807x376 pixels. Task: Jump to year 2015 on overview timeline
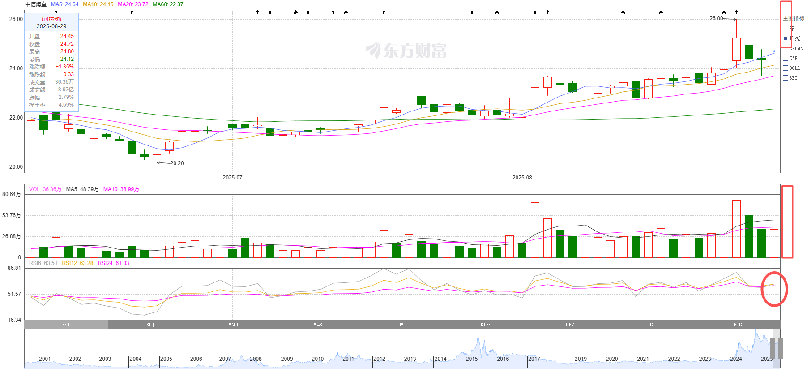click(472, 359)
